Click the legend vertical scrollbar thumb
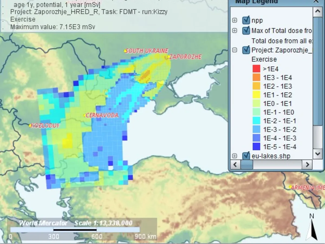The height and width of the screenshot is (244, 325). 317,70
